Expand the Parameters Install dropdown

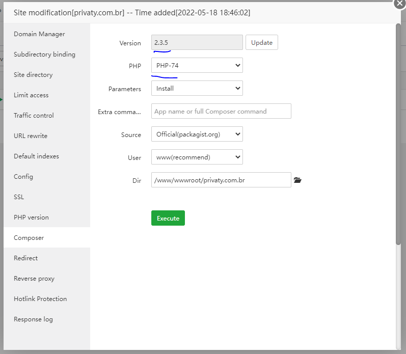point(197,89)
